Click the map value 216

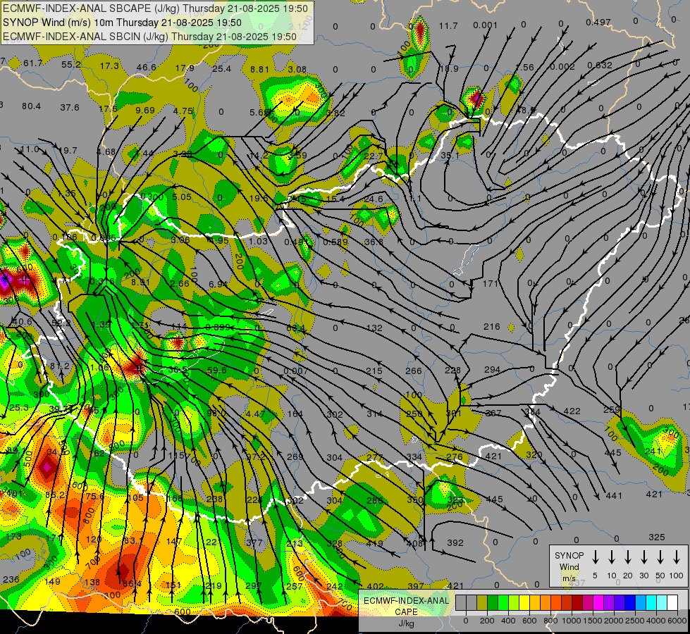[x=491, y=326]
